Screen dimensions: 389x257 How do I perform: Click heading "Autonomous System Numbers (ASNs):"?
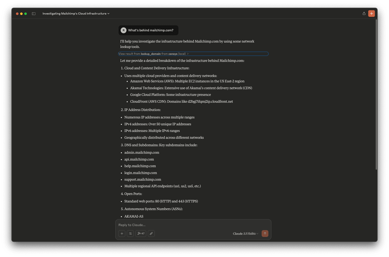154,209
